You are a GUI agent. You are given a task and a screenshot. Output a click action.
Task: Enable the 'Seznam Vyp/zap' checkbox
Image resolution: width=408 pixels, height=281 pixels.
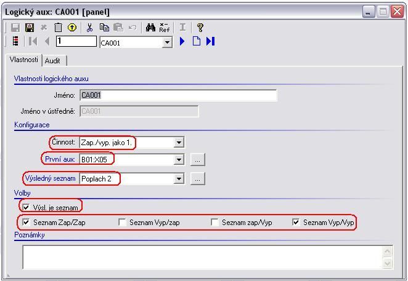123,223
